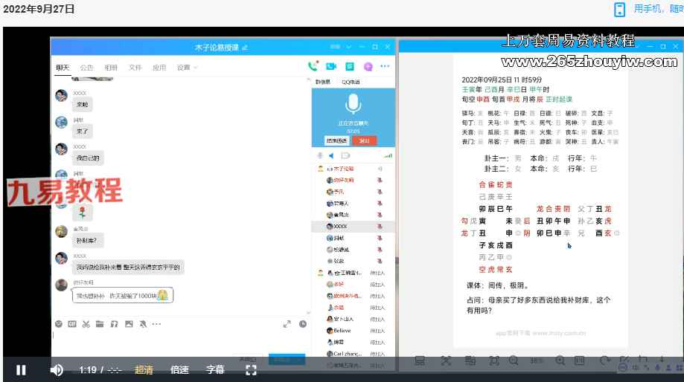Start a group video call
The image size is (684, 382).
tap(331, 66)
